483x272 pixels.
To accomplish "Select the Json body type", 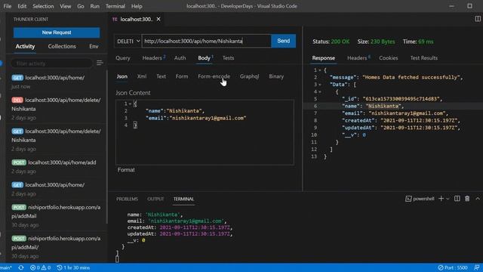I will coord(122,76).
